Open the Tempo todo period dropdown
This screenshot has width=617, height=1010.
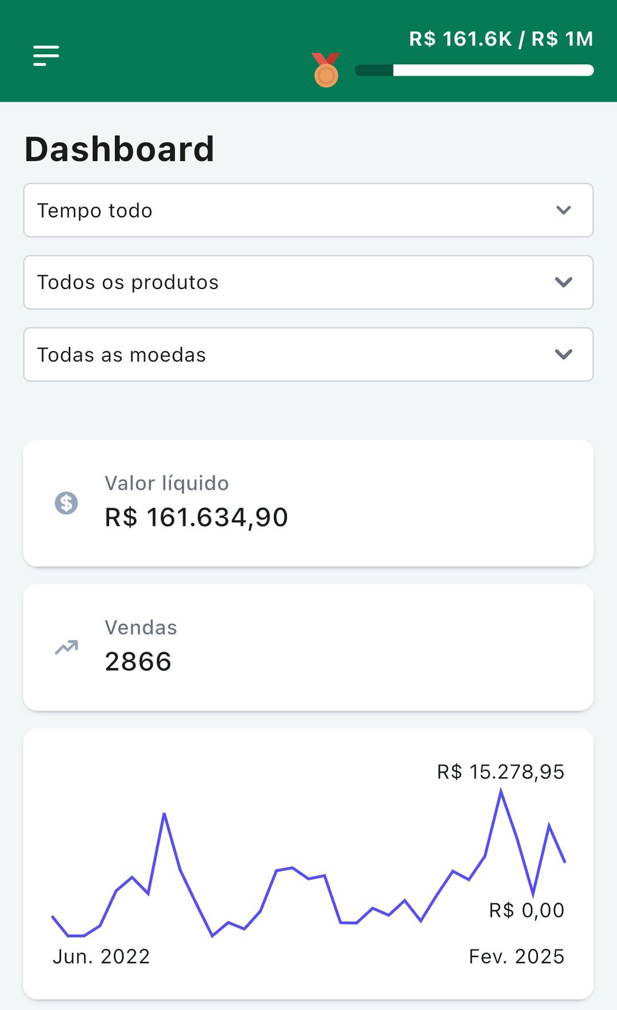pos(308,210)
